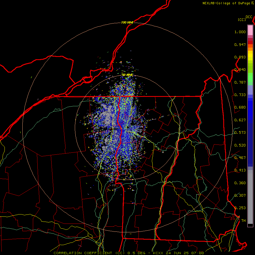Click the gray lower section of the color bar

pyautogui.click(x=250, y=197)
